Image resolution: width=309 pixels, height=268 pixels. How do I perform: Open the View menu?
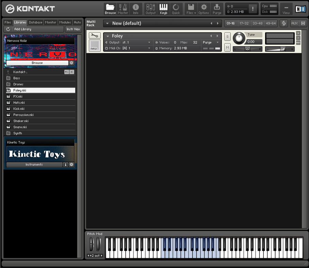click(x=286, y=9)
